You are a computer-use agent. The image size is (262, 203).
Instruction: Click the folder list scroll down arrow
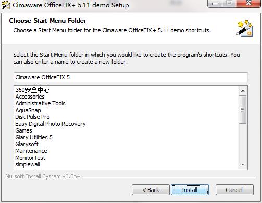pos(243,164)
